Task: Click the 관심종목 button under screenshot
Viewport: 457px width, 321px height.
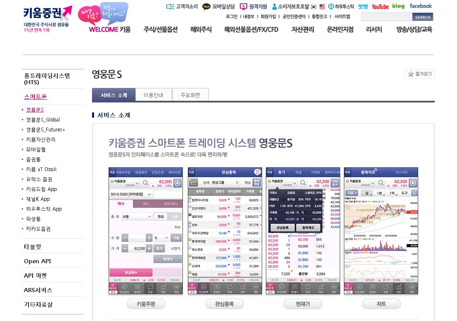Action: tap(225, 304)
